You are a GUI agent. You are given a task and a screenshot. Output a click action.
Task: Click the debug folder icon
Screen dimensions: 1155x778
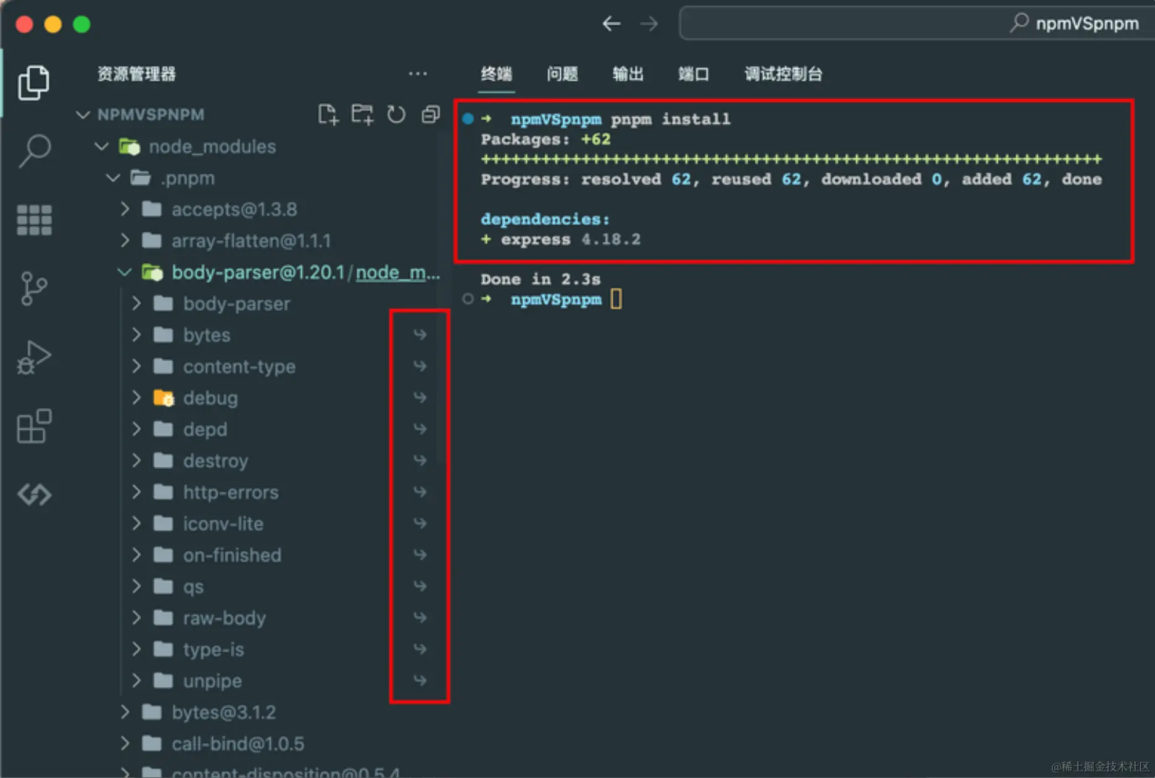click(164, 398)
